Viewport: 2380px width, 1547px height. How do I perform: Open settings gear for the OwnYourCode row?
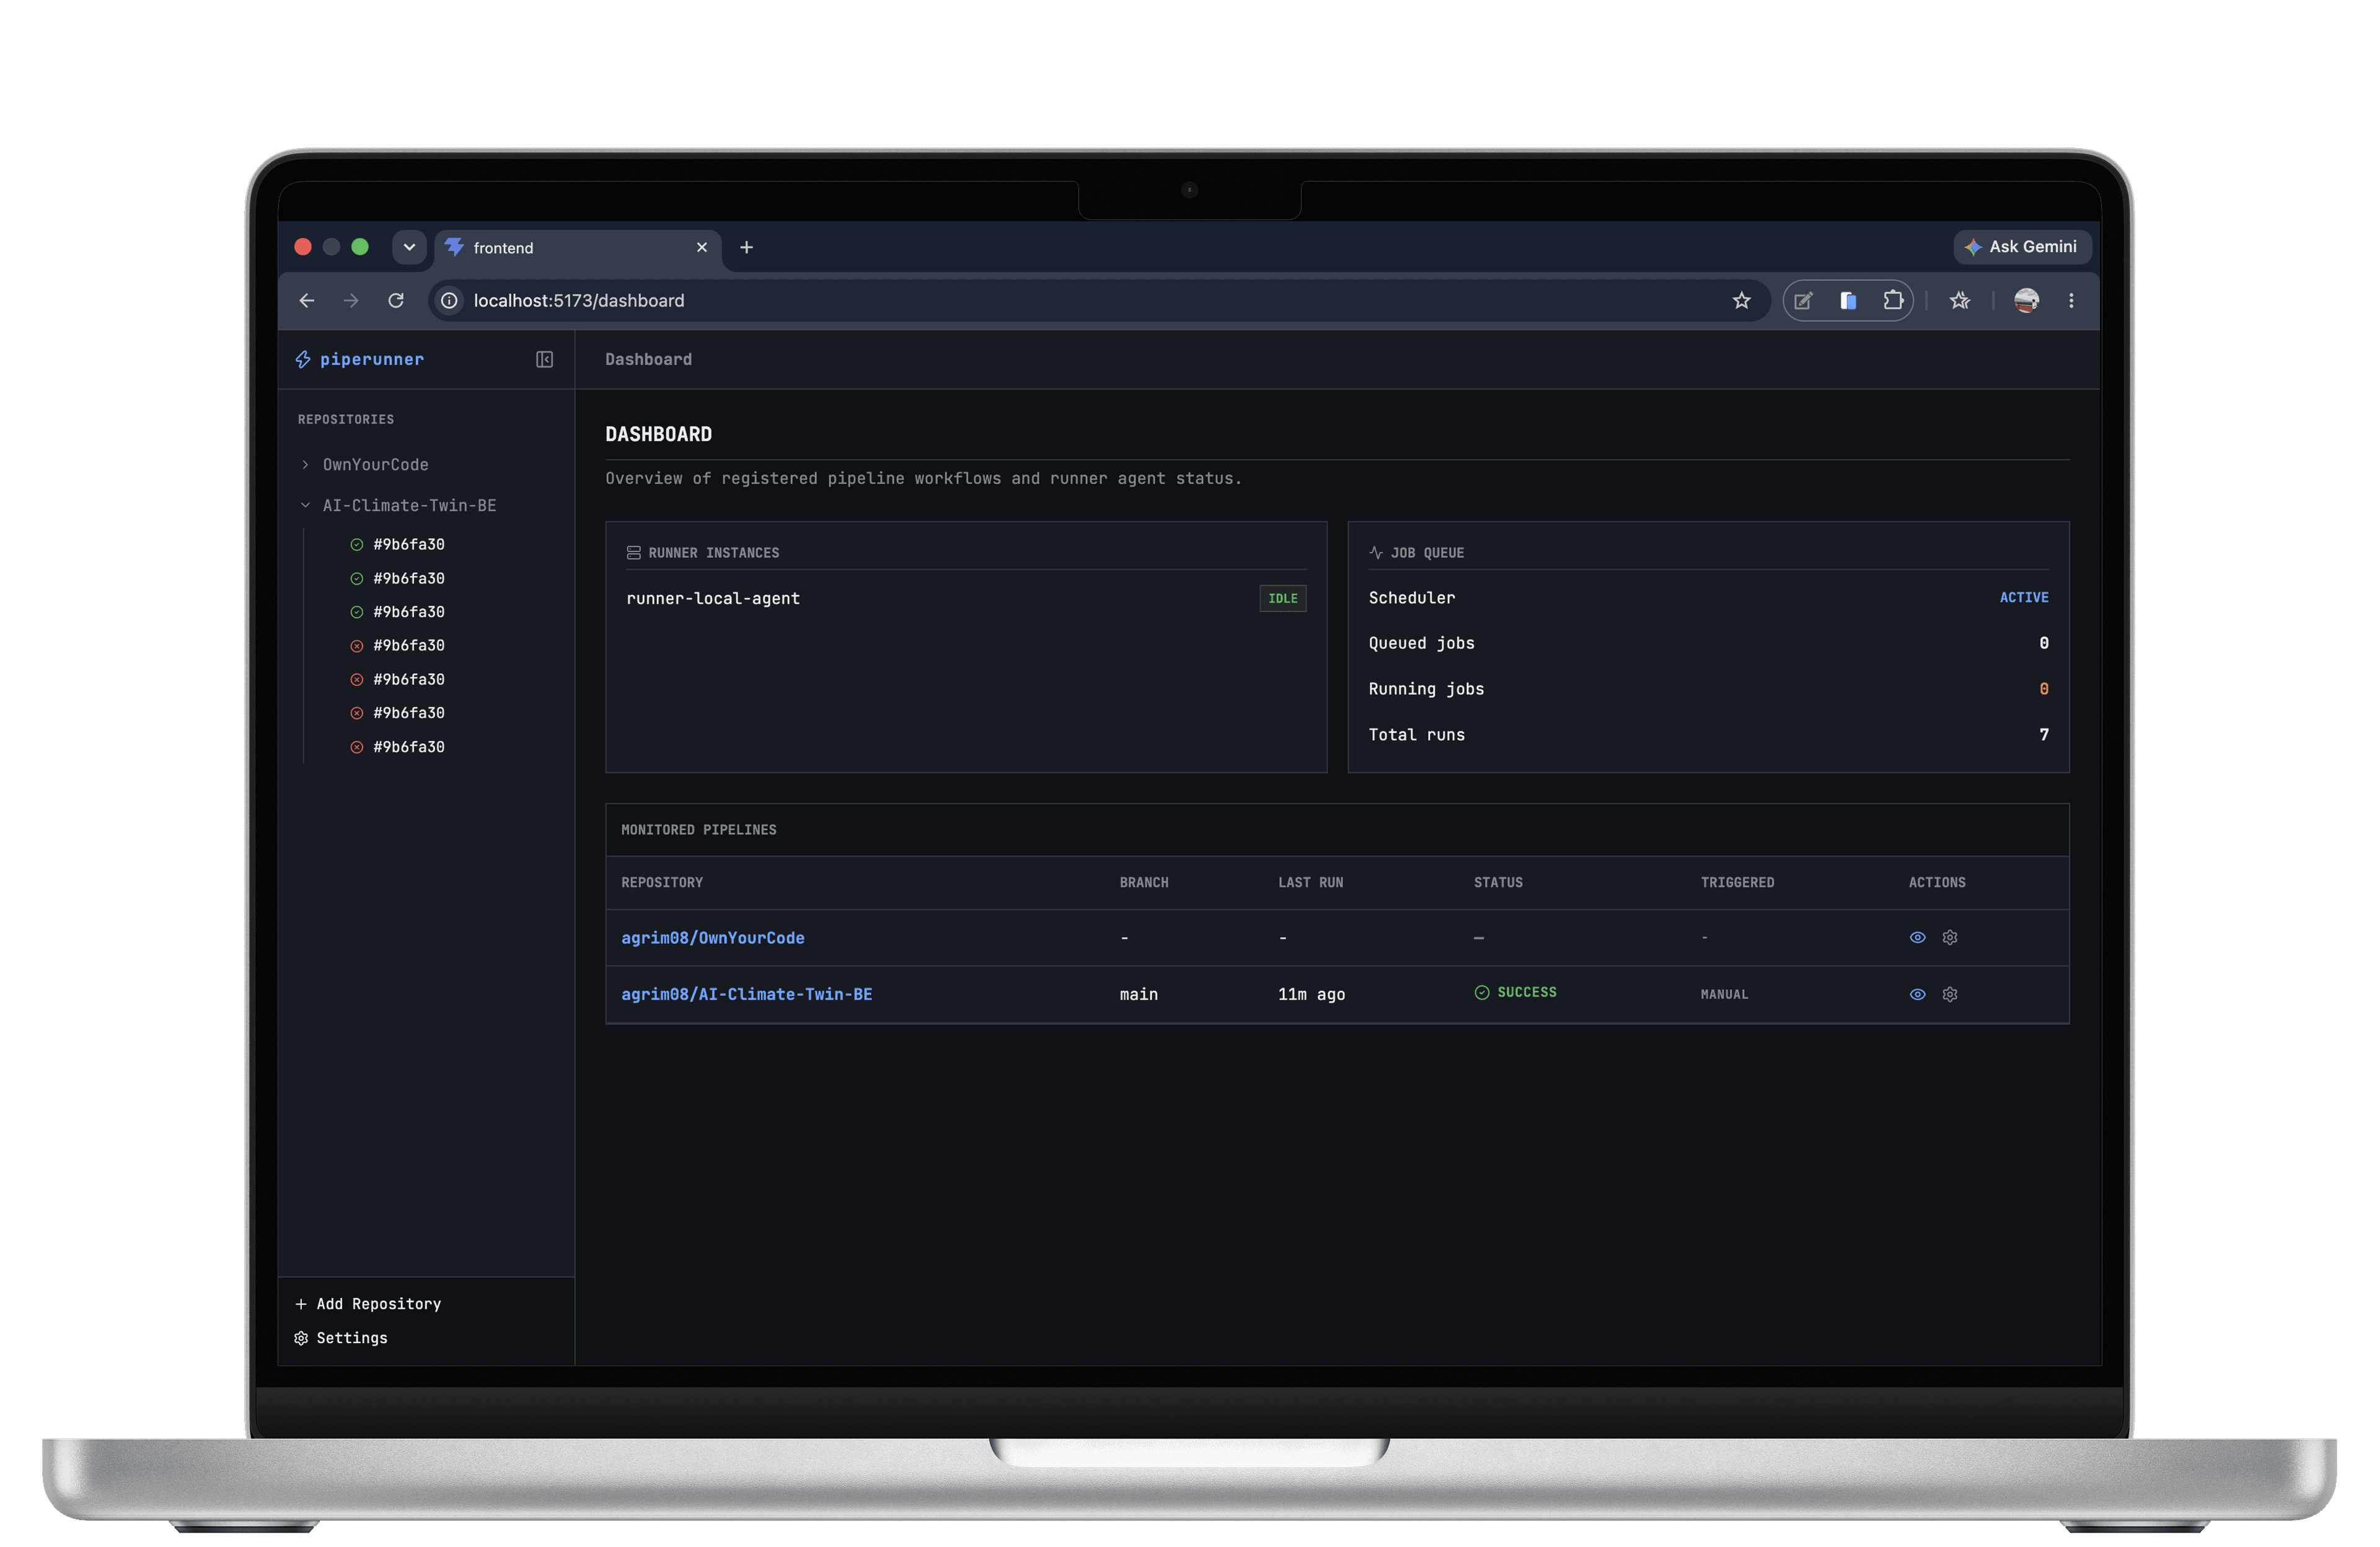1949,937
